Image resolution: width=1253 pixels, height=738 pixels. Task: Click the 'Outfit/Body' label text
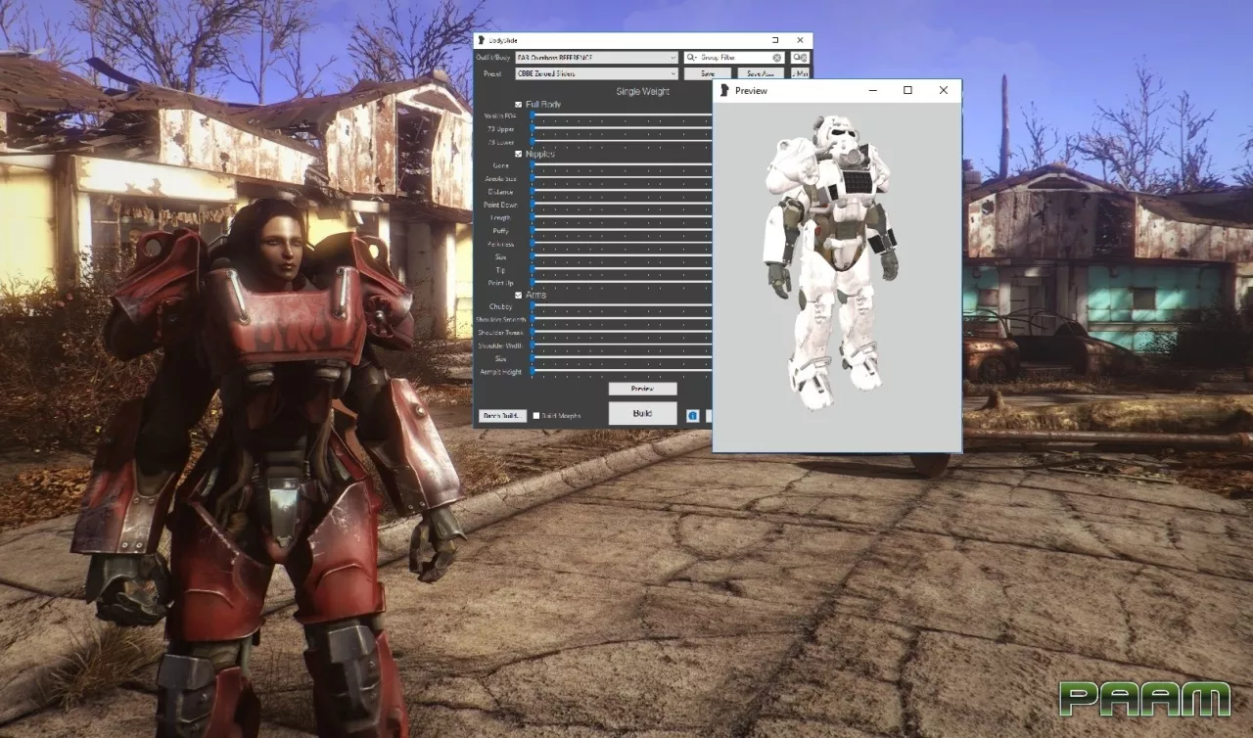494,59
